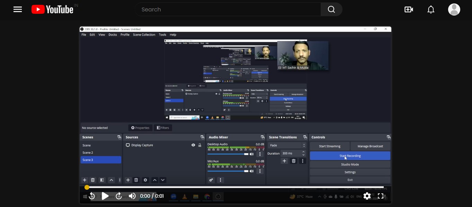Open scene filters icon in Scenes dock

102,180
